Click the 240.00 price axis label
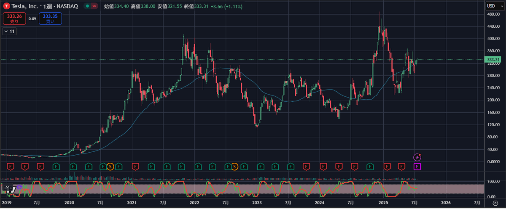 click(x=493, y=88)
